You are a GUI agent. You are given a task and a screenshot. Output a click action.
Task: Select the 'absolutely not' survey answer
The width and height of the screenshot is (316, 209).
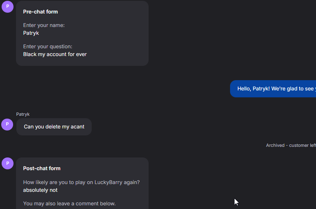click(x=40, y=190)
